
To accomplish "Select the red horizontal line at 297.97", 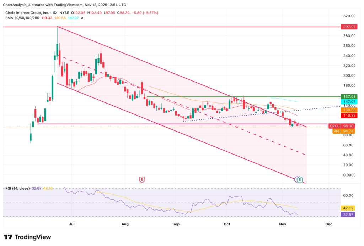I will [x=178, y=27].
